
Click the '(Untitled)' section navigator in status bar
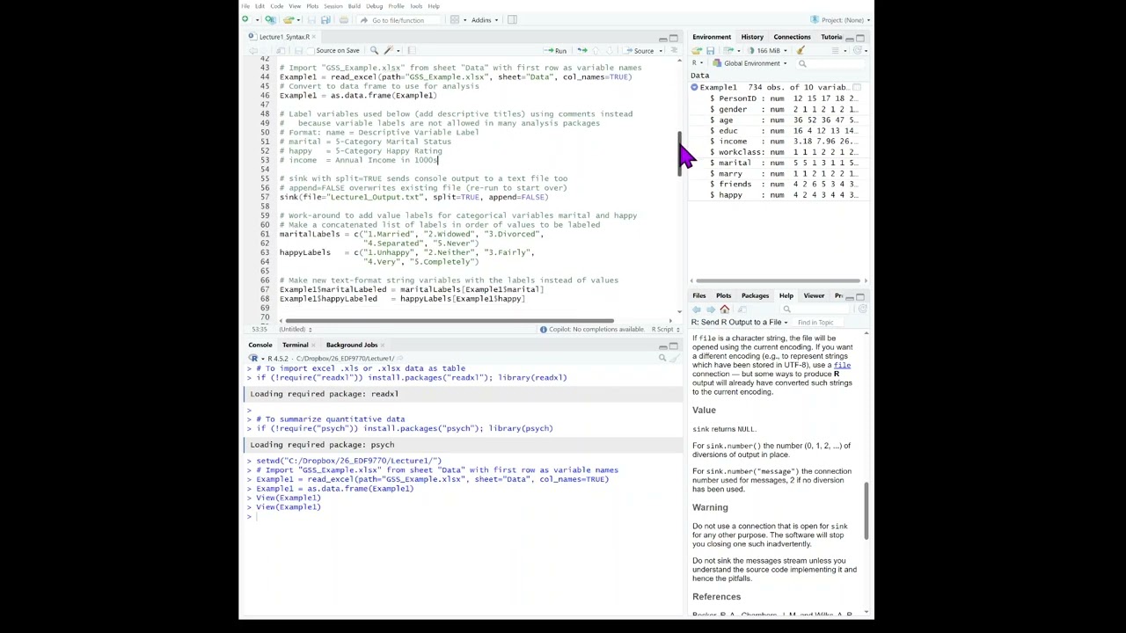(294, 330)
